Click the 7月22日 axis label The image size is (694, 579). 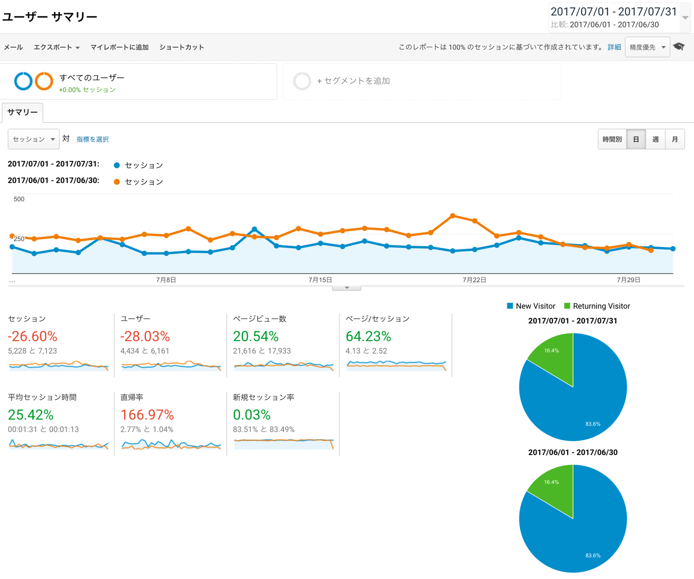click(474, 280)
